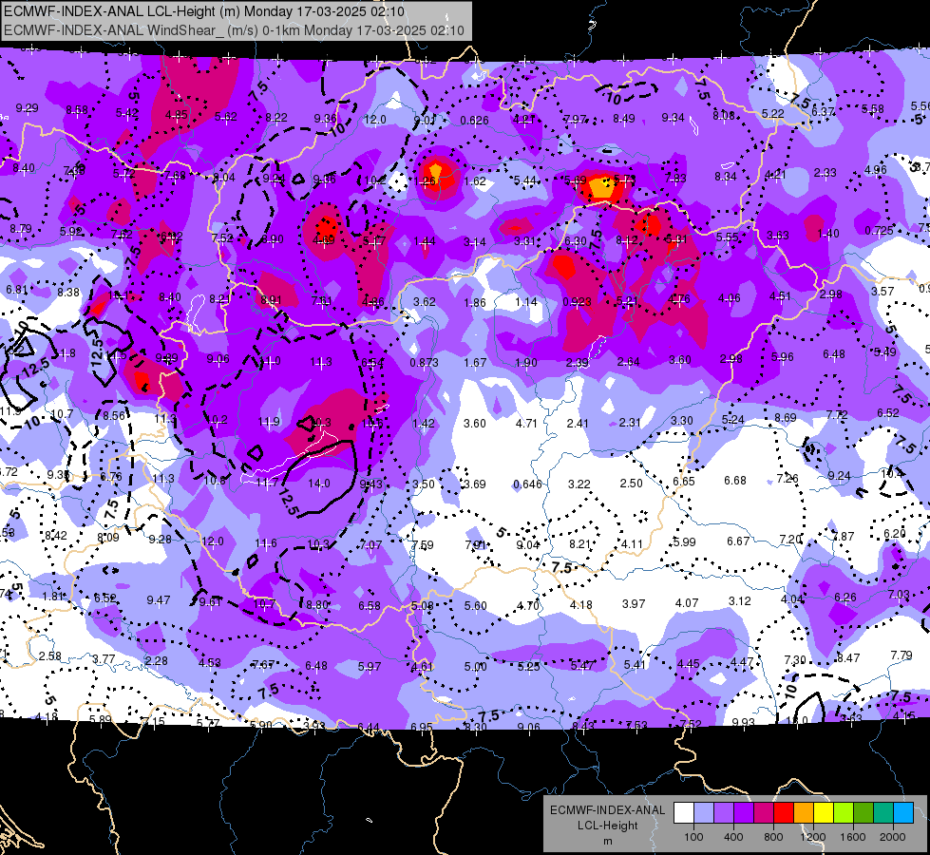Viewport: 930px width, 855px height.
Task: Click the grid value 7.79
Action: coord(902,655)
